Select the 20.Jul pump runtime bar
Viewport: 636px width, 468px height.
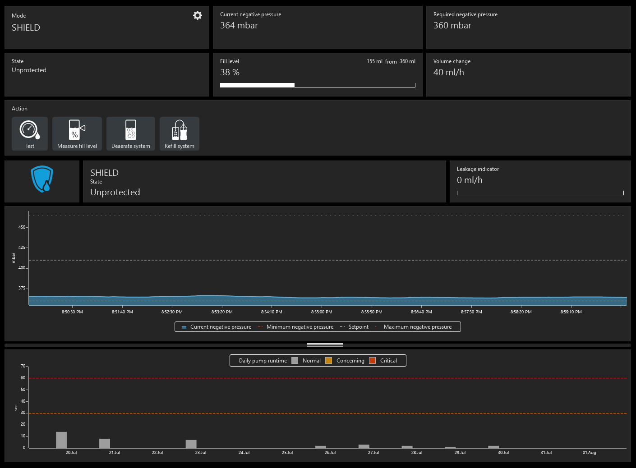[x=61, y=440]
